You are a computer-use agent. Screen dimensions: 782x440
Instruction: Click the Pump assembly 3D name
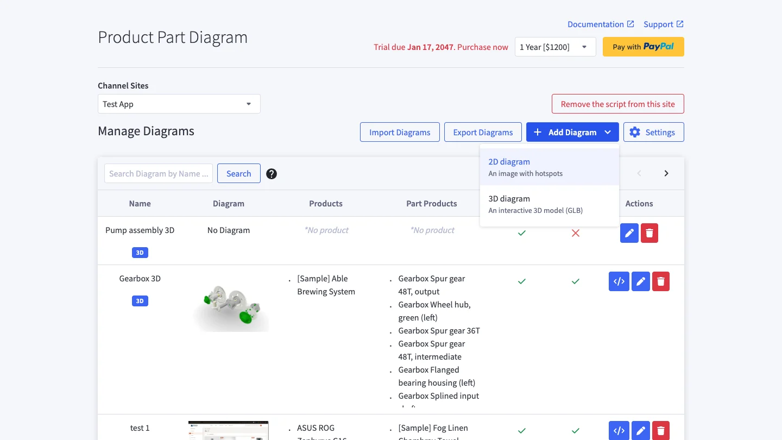[x=140, y=230]
